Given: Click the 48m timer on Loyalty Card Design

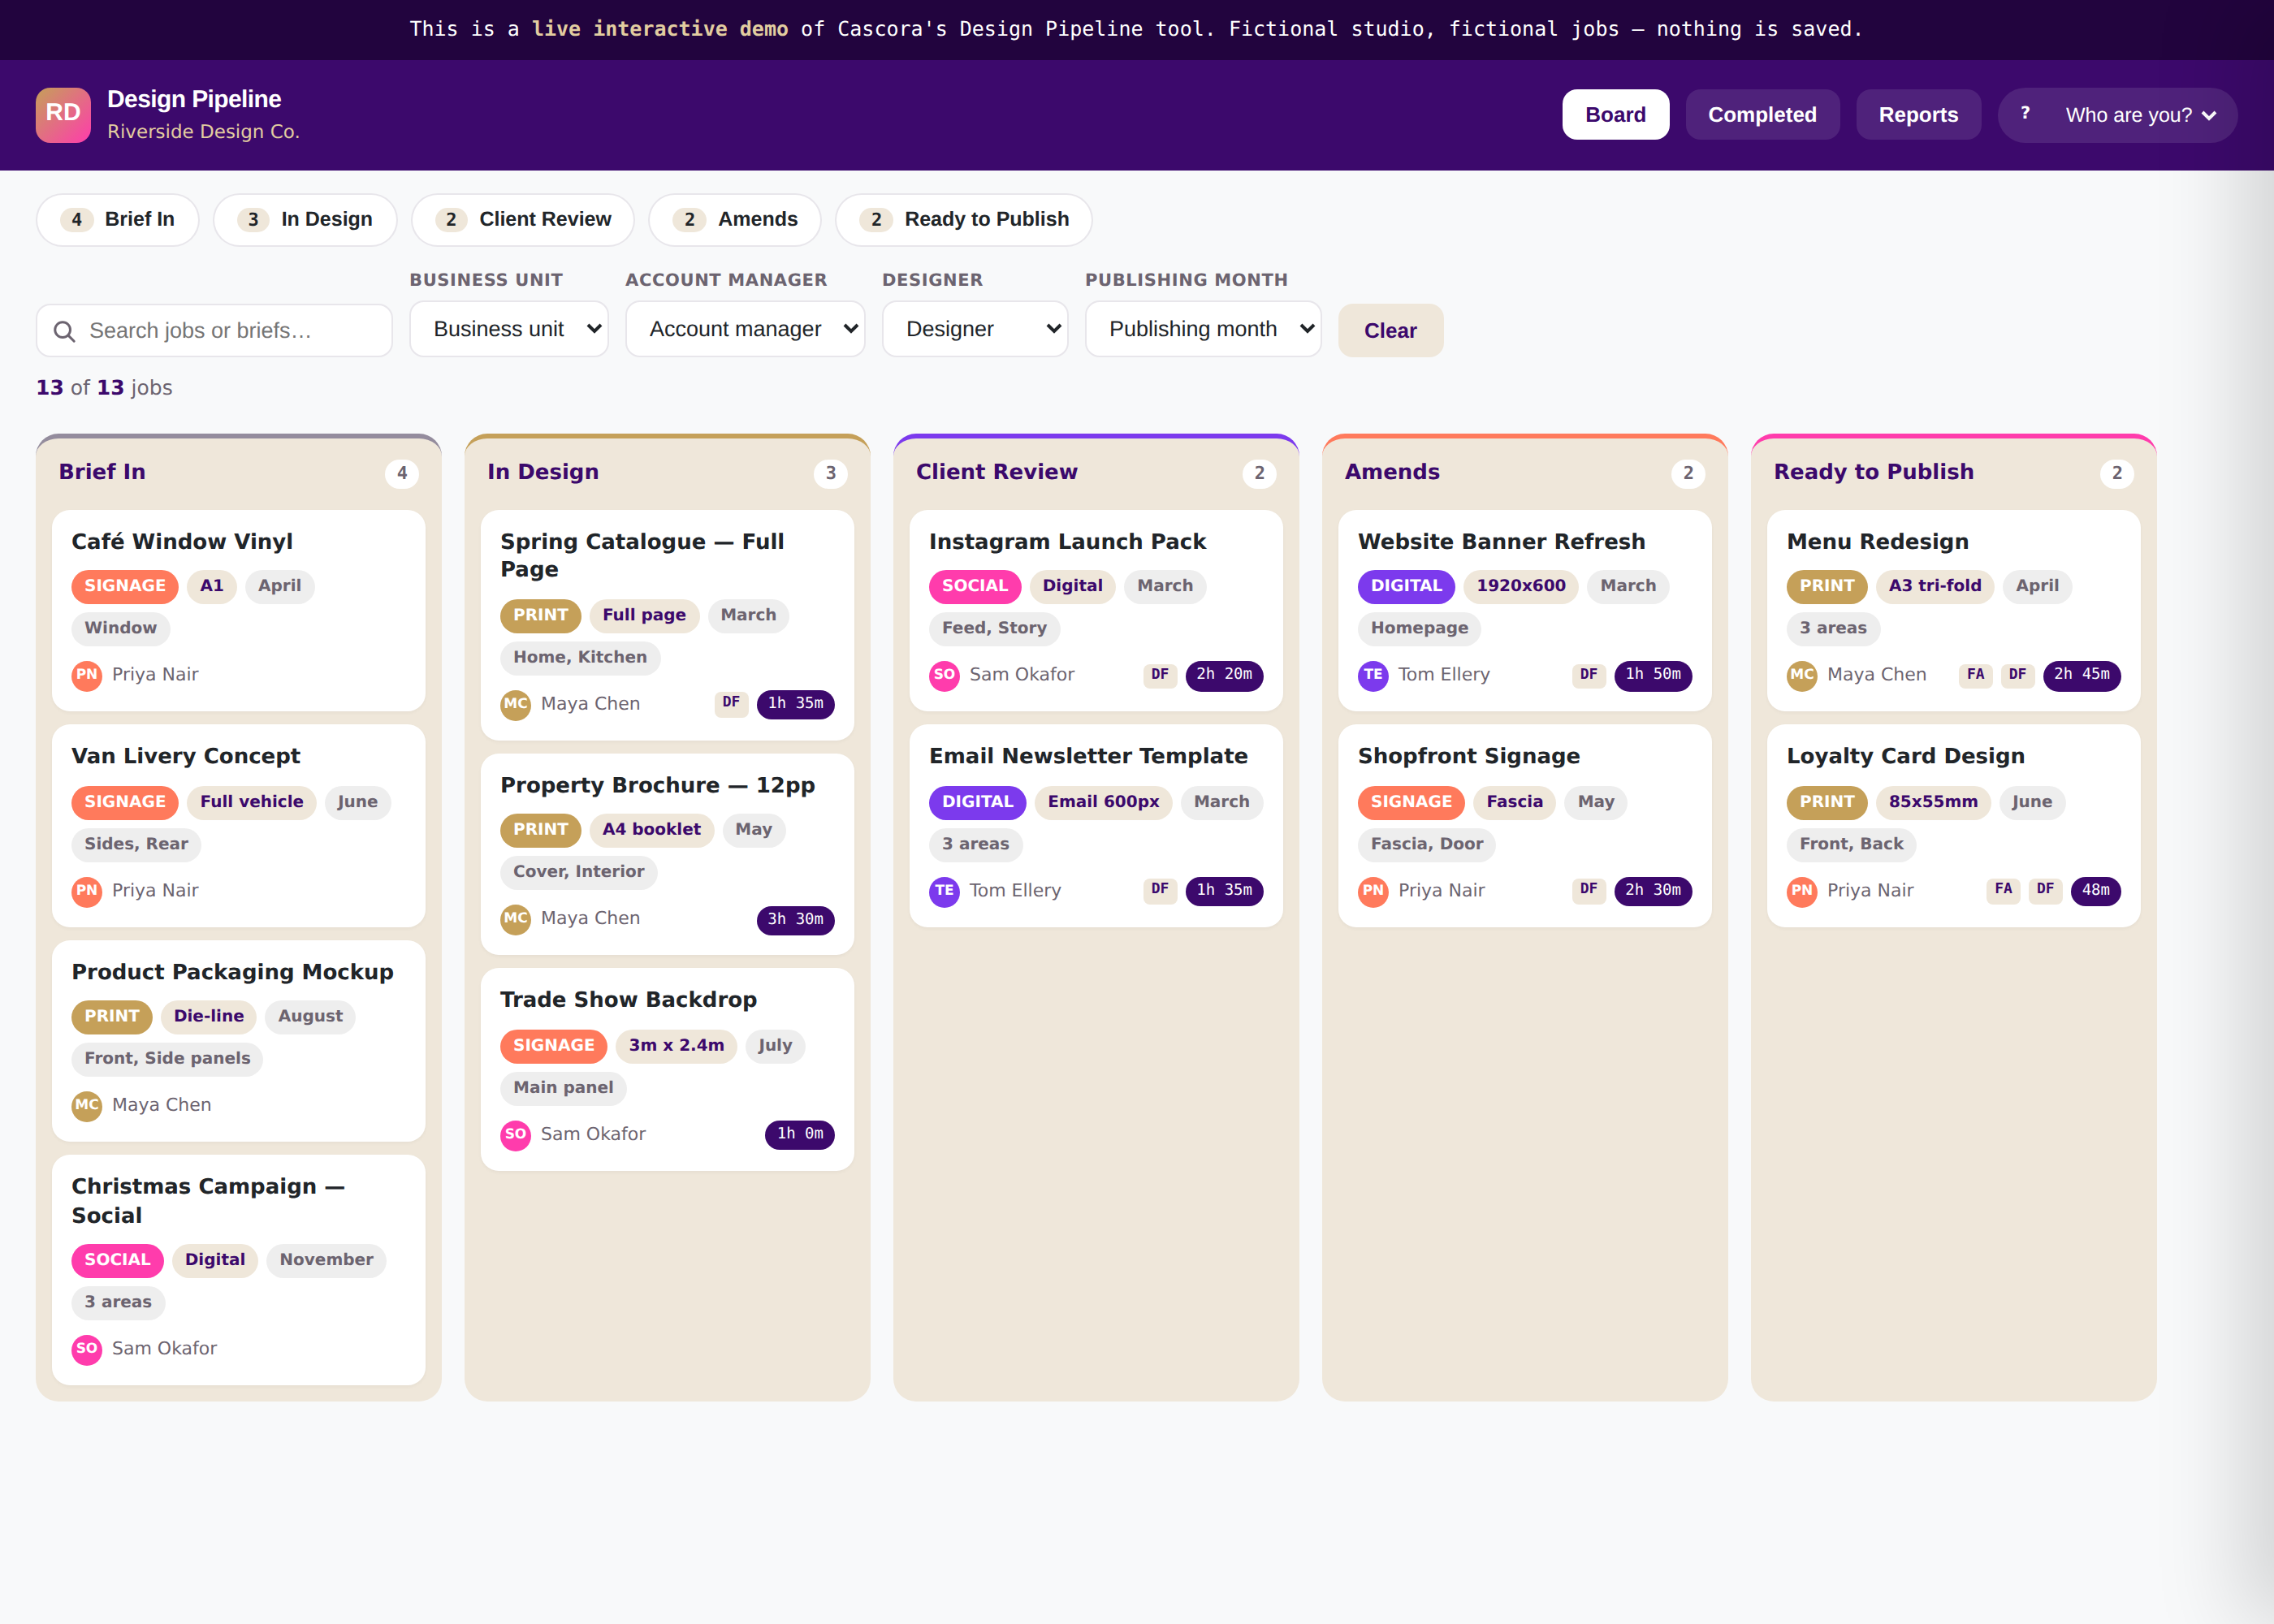Looking at the screenshot, I should pyautogui.click(x=2095, y=890).
